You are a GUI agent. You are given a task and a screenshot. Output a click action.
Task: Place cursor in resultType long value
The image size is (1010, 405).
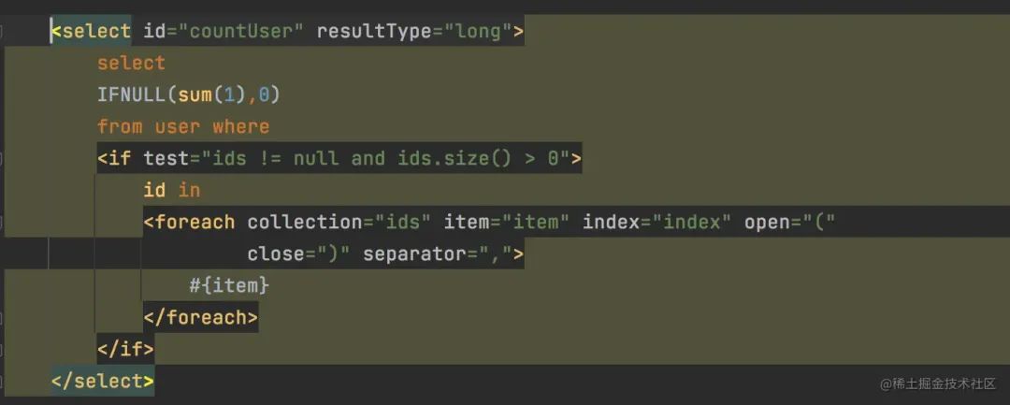478,31
